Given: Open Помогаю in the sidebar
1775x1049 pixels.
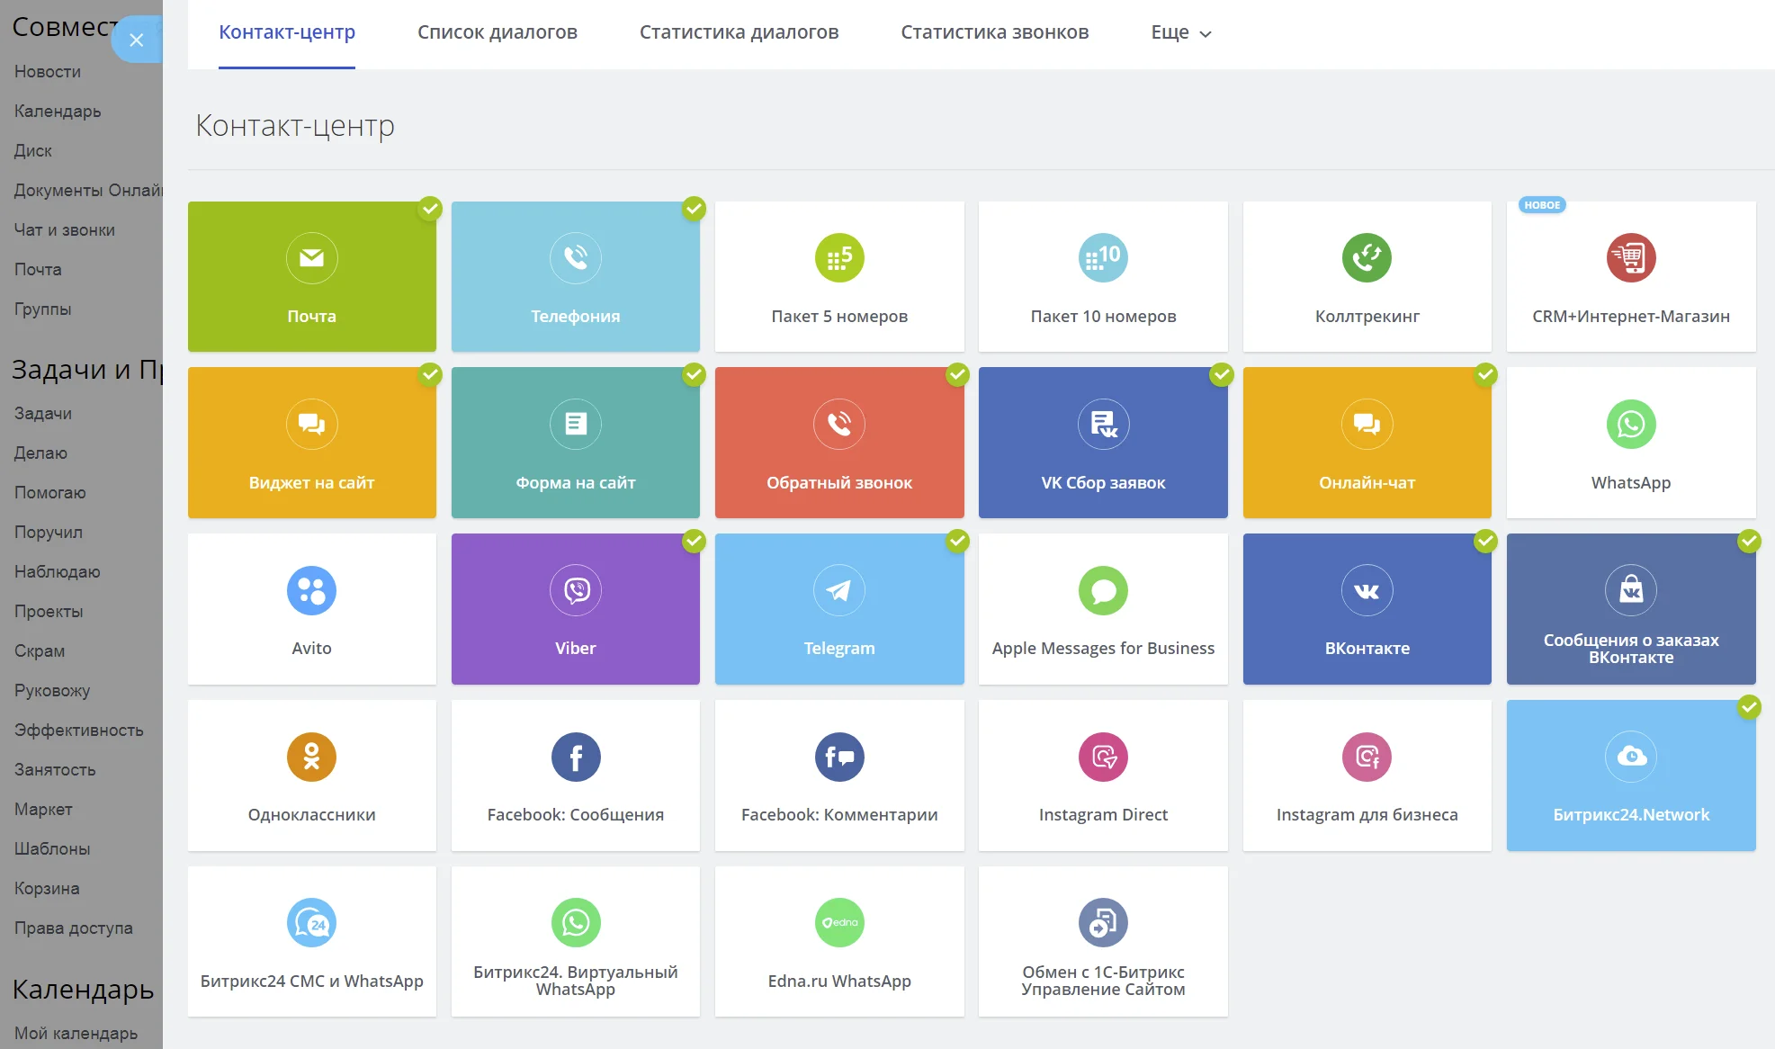Looking at the screenshot, I should click(50, 493).
